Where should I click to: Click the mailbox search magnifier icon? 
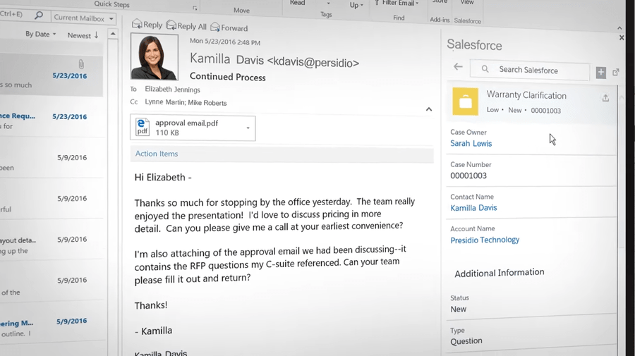click(x=39, y=16)
